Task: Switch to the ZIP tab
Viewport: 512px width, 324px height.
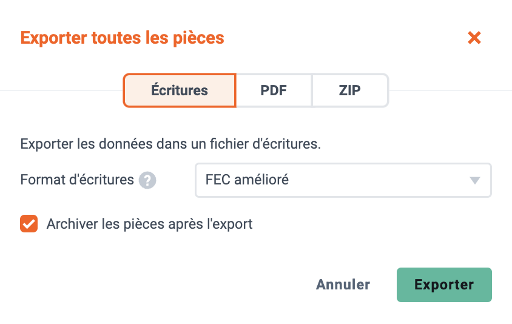Action: [x=350, y=90]
